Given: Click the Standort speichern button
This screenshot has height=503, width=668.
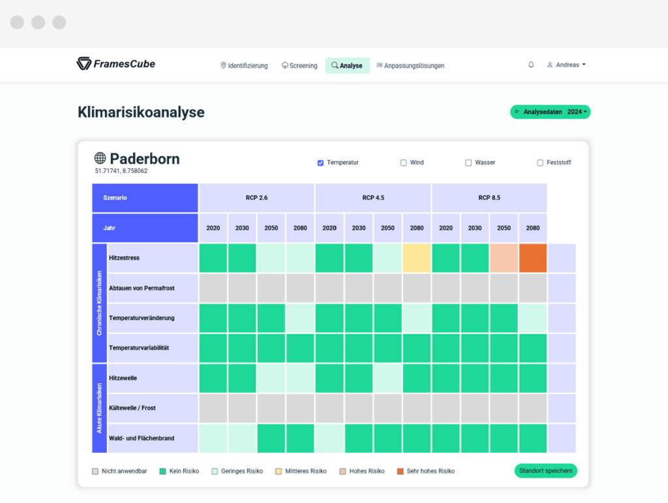Looking at the screenshot, I should 546,470.
